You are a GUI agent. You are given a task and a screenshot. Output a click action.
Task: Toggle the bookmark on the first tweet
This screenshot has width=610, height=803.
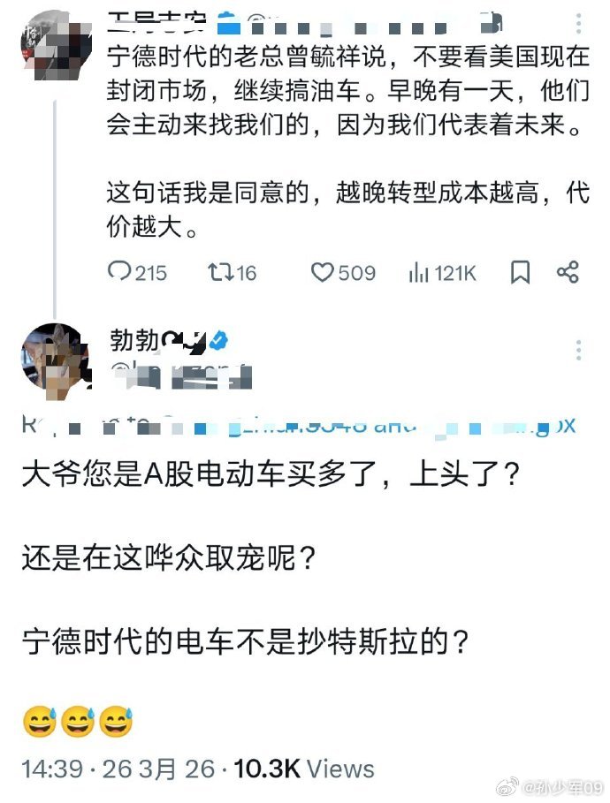[519, 273]
